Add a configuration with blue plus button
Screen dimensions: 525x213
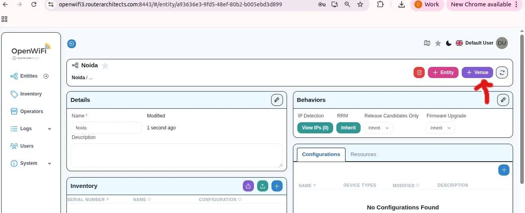coord(504,170)
